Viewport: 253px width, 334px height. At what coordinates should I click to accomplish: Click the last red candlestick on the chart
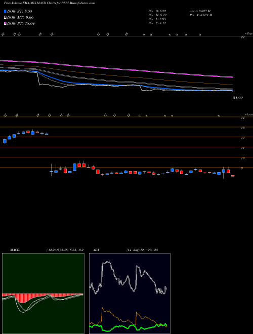233,176
